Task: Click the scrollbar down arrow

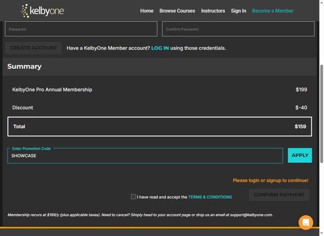Action: coord(321,233)
